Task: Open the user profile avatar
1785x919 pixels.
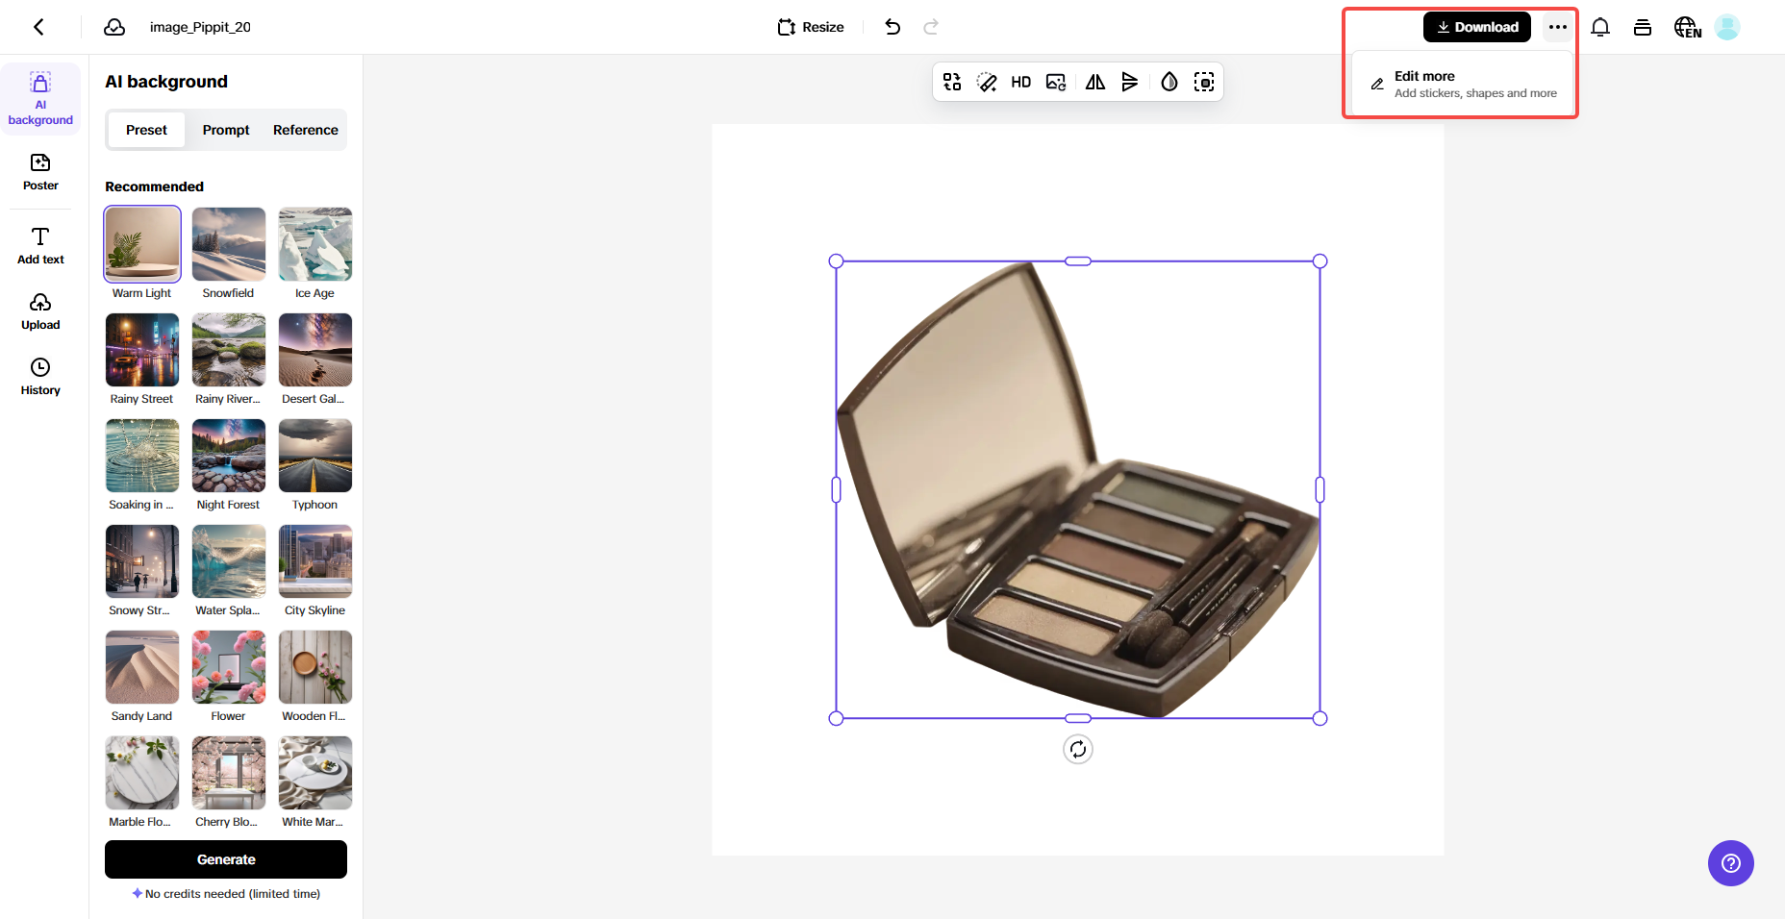Action: (1727, 27)
